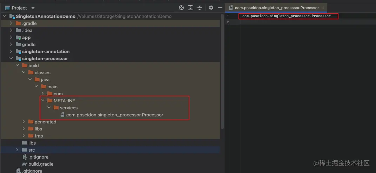
Task: Collapse the services folder
Action: 49,108
